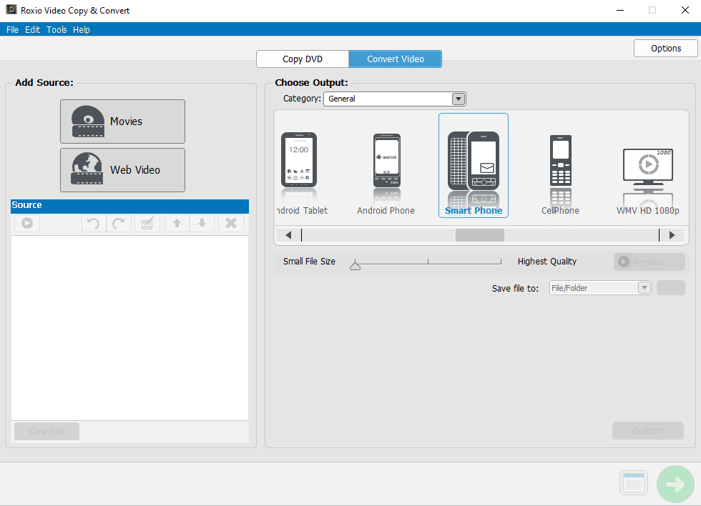Click the Small File Size label

[x=309, y=262]
